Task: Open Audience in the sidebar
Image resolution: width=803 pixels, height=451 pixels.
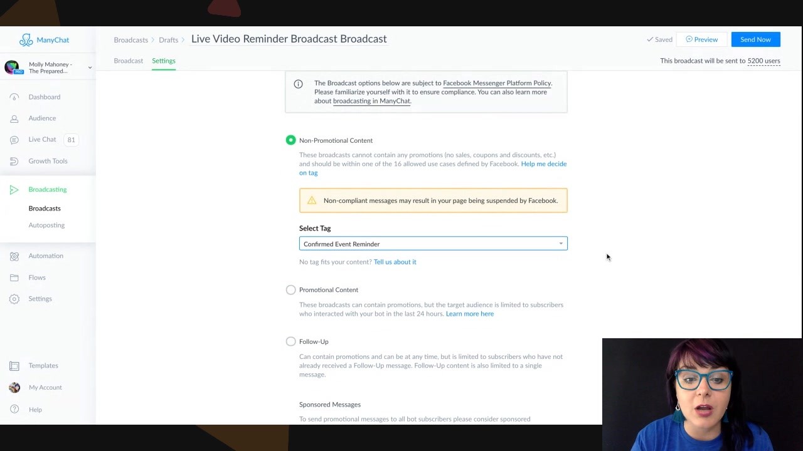Action: [x=42, y=118]
